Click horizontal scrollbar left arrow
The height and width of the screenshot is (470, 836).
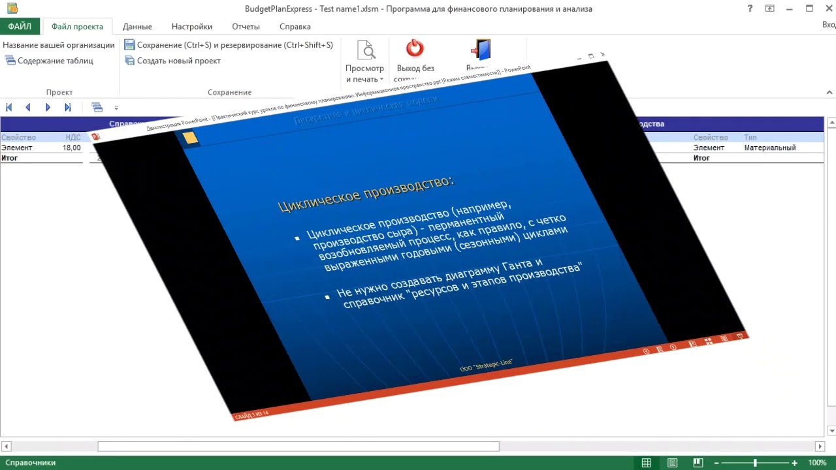[7, 446]
